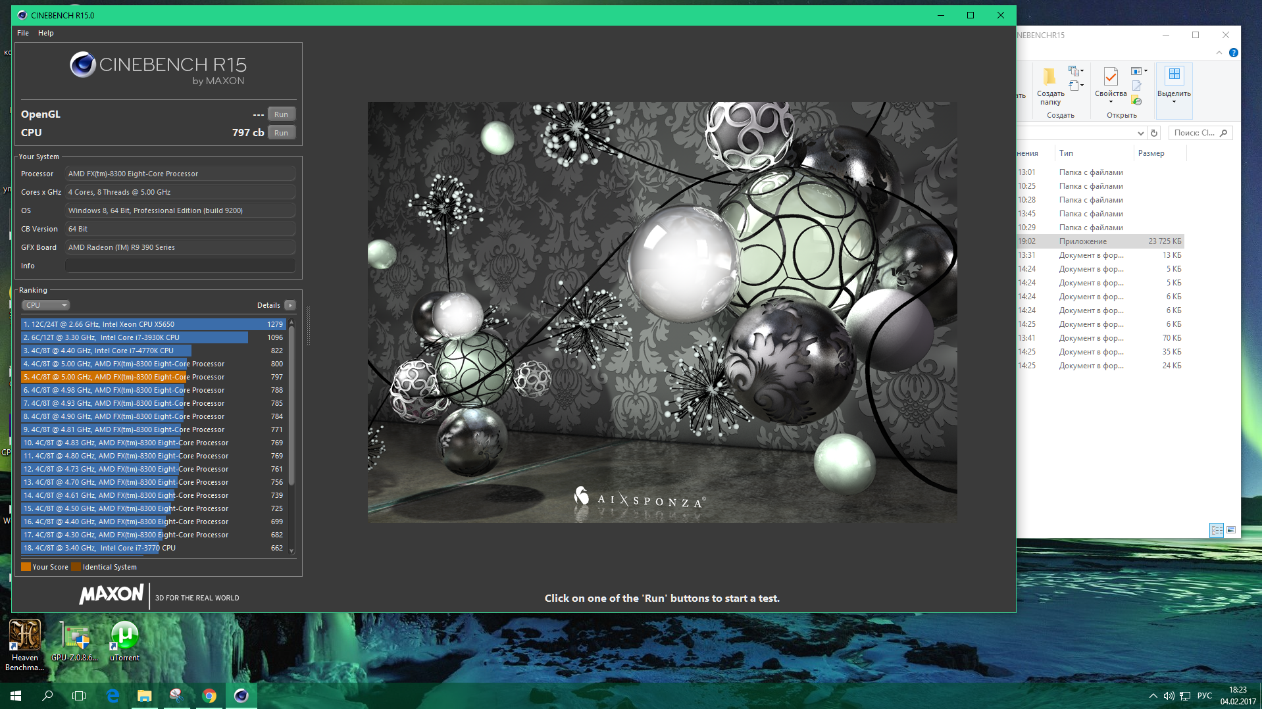Click the brown Identical System legend swatch
This screenshot has height=709, width=1262.
[x=76, y=567]
